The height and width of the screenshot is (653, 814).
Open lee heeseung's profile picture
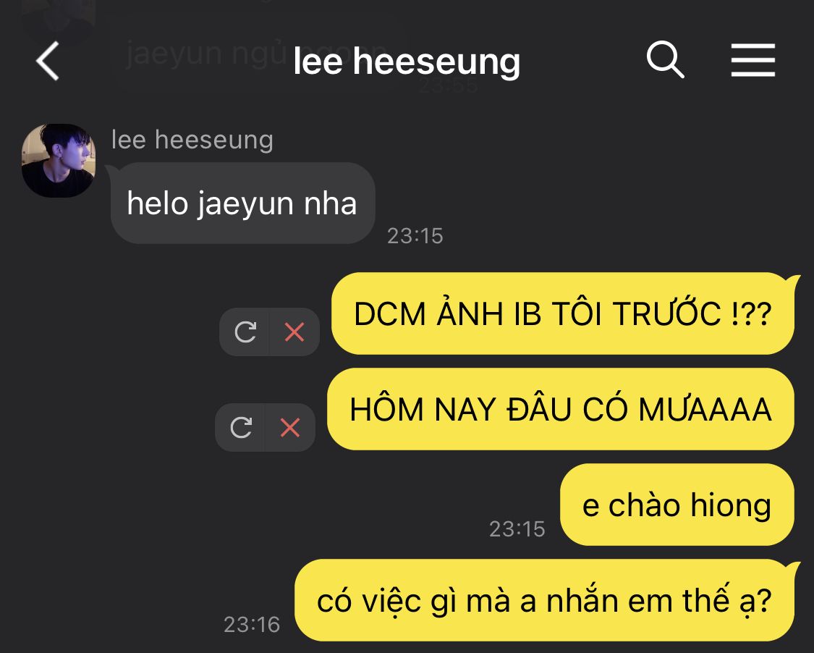click(x=58, y=161)
